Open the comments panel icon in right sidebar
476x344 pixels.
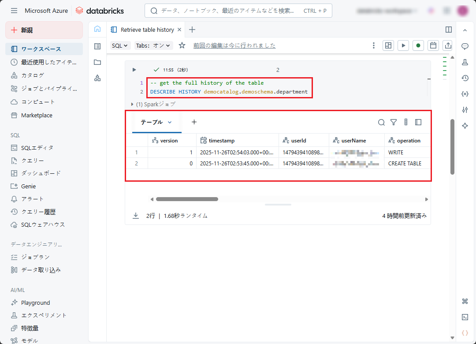coord(465,46)
